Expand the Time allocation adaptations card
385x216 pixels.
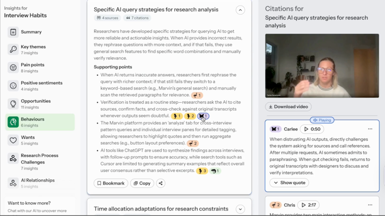(240, 209)
